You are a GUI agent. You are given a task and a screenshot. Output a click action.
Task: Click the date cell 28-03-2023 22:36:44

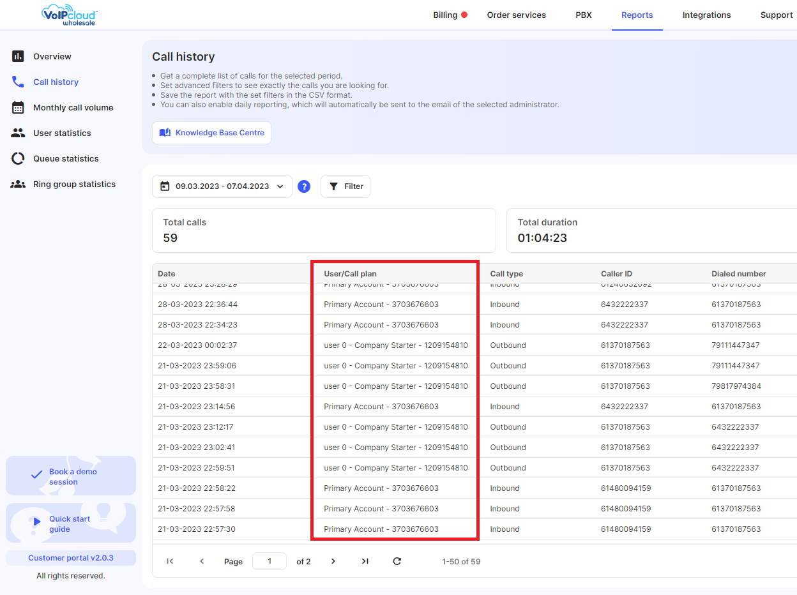pyautogui.click(x=197, y=305)
